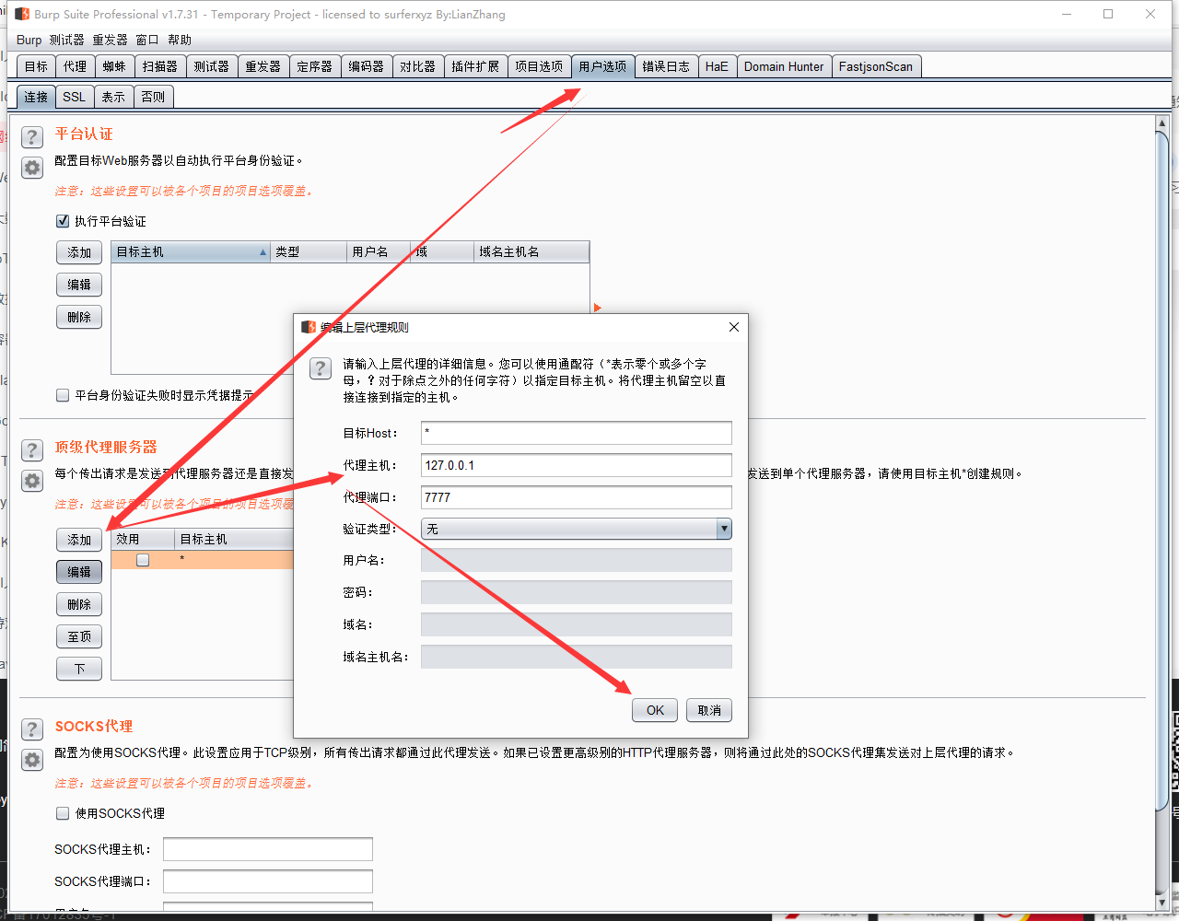The height and width of the screenshot is (921, 1179).
Task: Enable 平台身份验证失败时显示凭据提示 checkbox
Action: click(x=63, y=395)
